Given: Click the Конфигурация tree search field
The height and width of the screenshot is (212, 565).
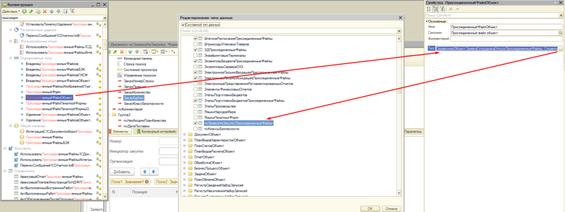Looking at the screenshot, I should click(x=52, y=18).
